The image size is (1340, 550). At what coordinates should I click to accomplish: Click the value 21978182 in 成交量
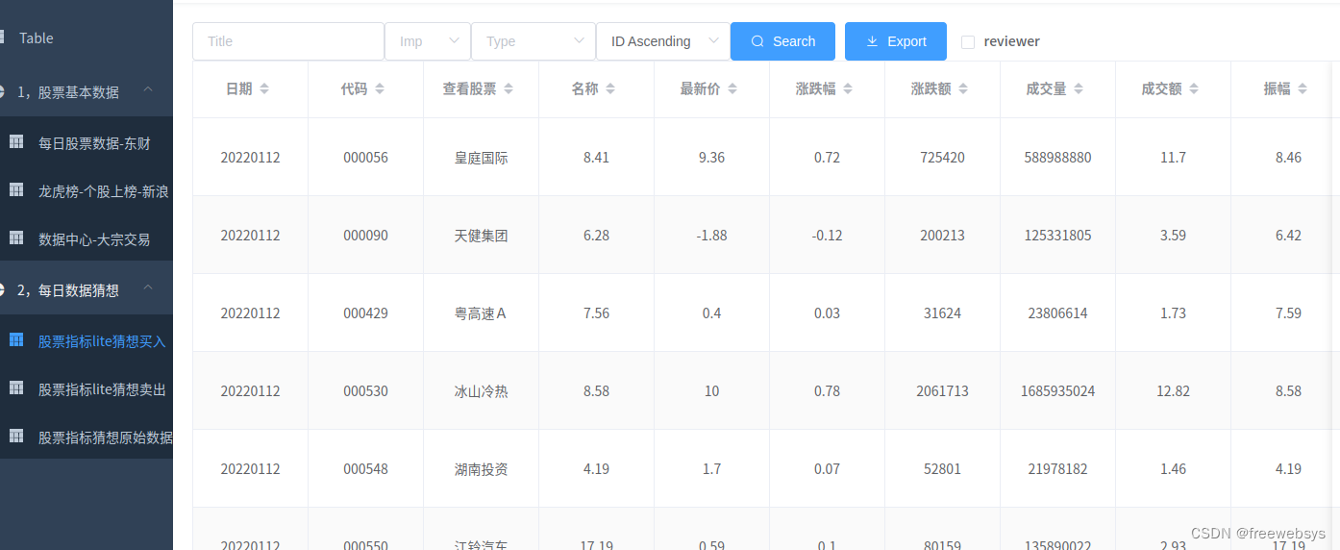(1057, 469)
